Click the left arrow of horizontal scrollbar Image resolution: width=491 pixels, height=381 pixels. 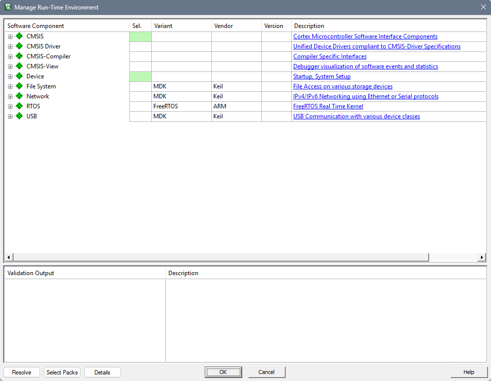8,257
